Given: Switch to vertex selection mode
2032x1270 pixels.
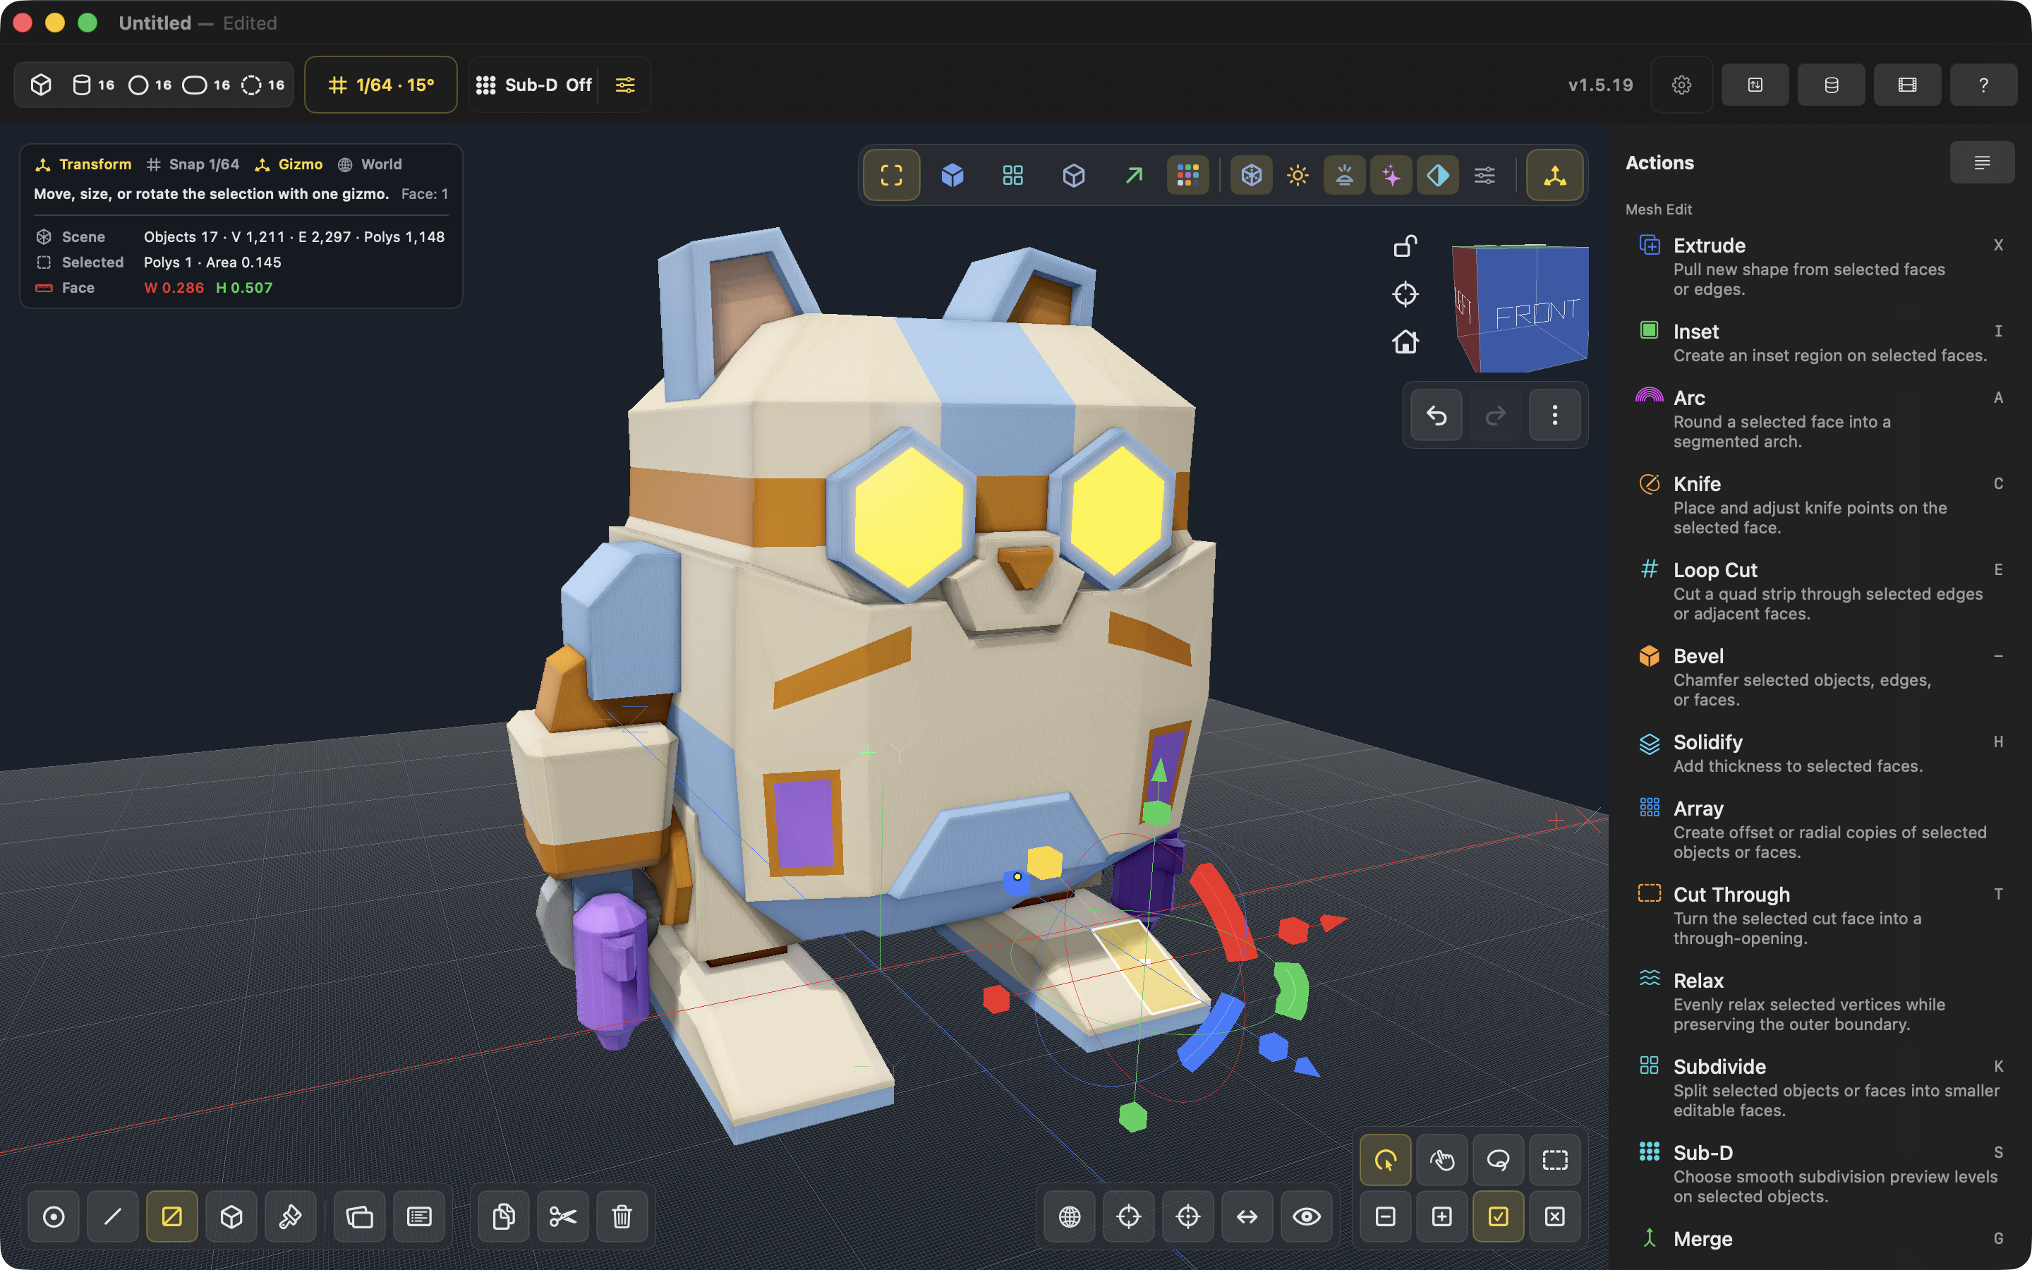Looking at the screenshot, I should point(54,1216).
